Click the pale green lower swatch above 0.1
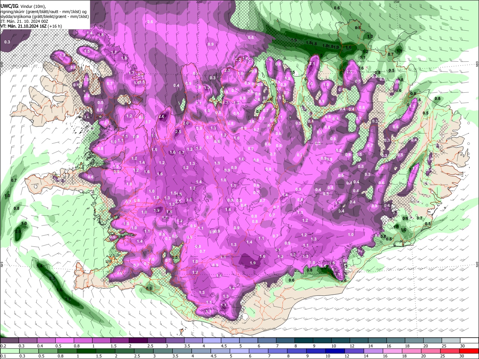This screenshot has width=479, height=359. [9, 351]
